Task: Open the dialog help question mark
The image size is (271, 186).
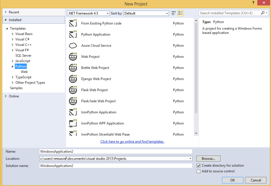Action: click(253, 3)
